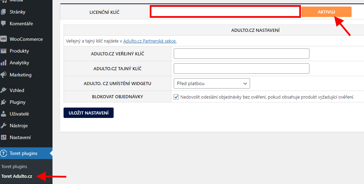Image resolution: width=364 pixels, height=184 pixels.
Task: Click the Uložit nastavení button
Action: [x=88, y=113]
